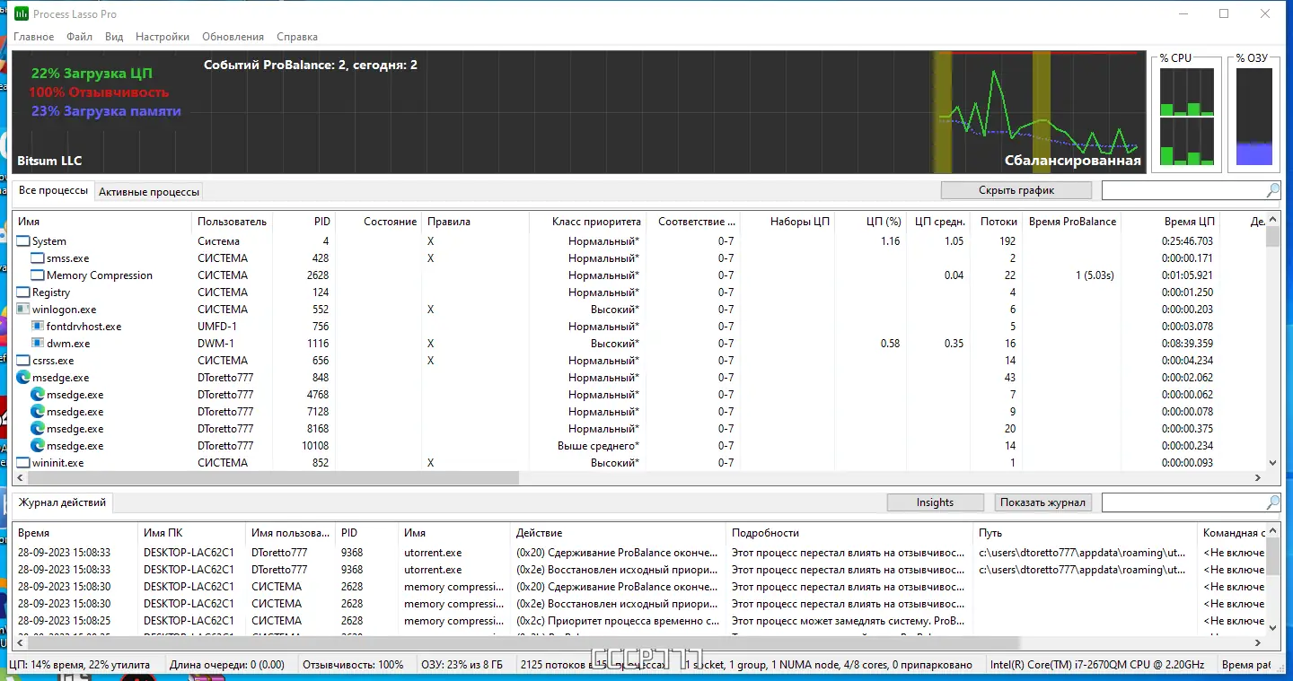Click the winlogon.exe process icon
Viewport: 1293px width, 681px height.
pyautogui.click(x=24, y=310)
